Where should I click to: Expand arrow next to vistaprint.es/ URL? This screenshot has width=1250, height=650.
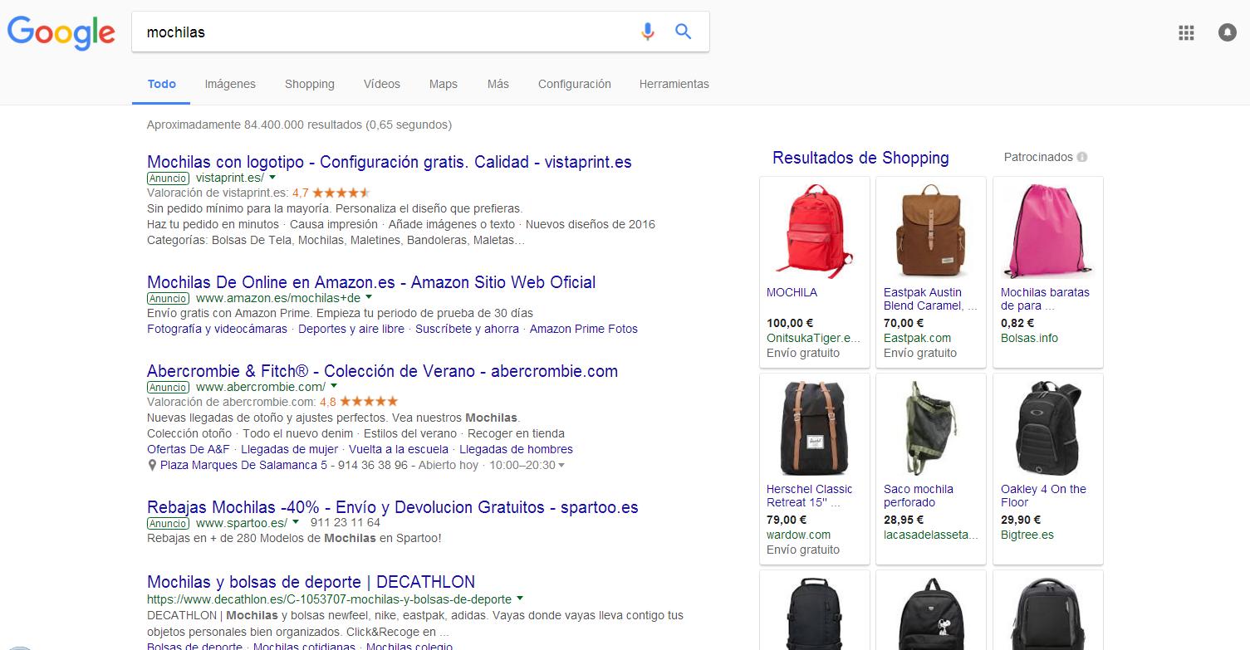[x=272, y=178]
